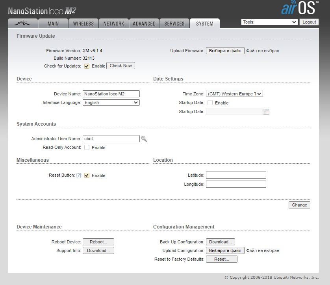
Task: Toggle the Reset Button Enable checkbox
Action: coord(87,175)
